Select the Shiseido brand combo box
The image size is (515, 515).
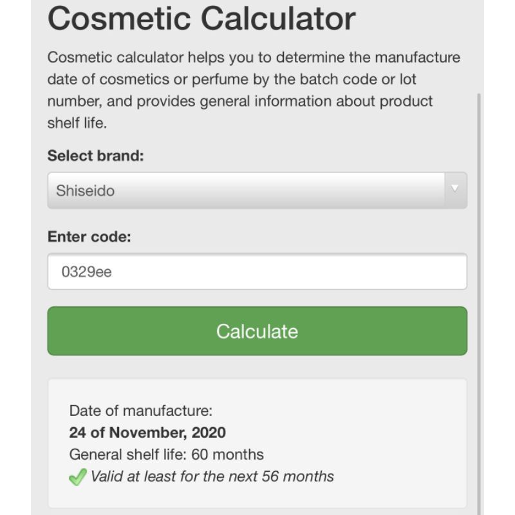246,191
